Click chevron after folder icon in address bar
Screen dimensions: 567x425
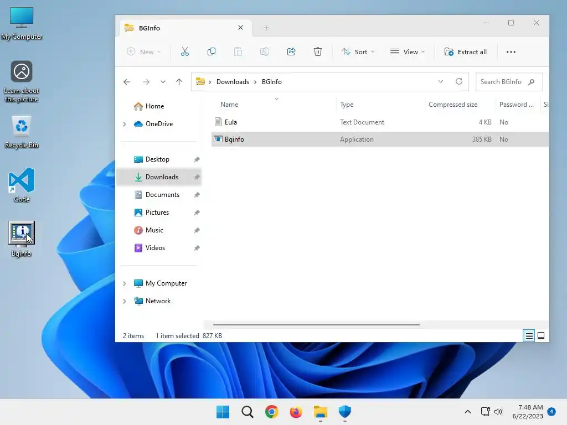[210, 82]
